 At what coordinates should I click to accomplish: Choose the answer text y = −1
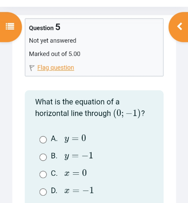[79, 156]
